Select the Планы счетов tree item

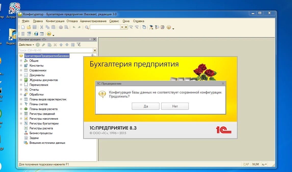point(38,104)
